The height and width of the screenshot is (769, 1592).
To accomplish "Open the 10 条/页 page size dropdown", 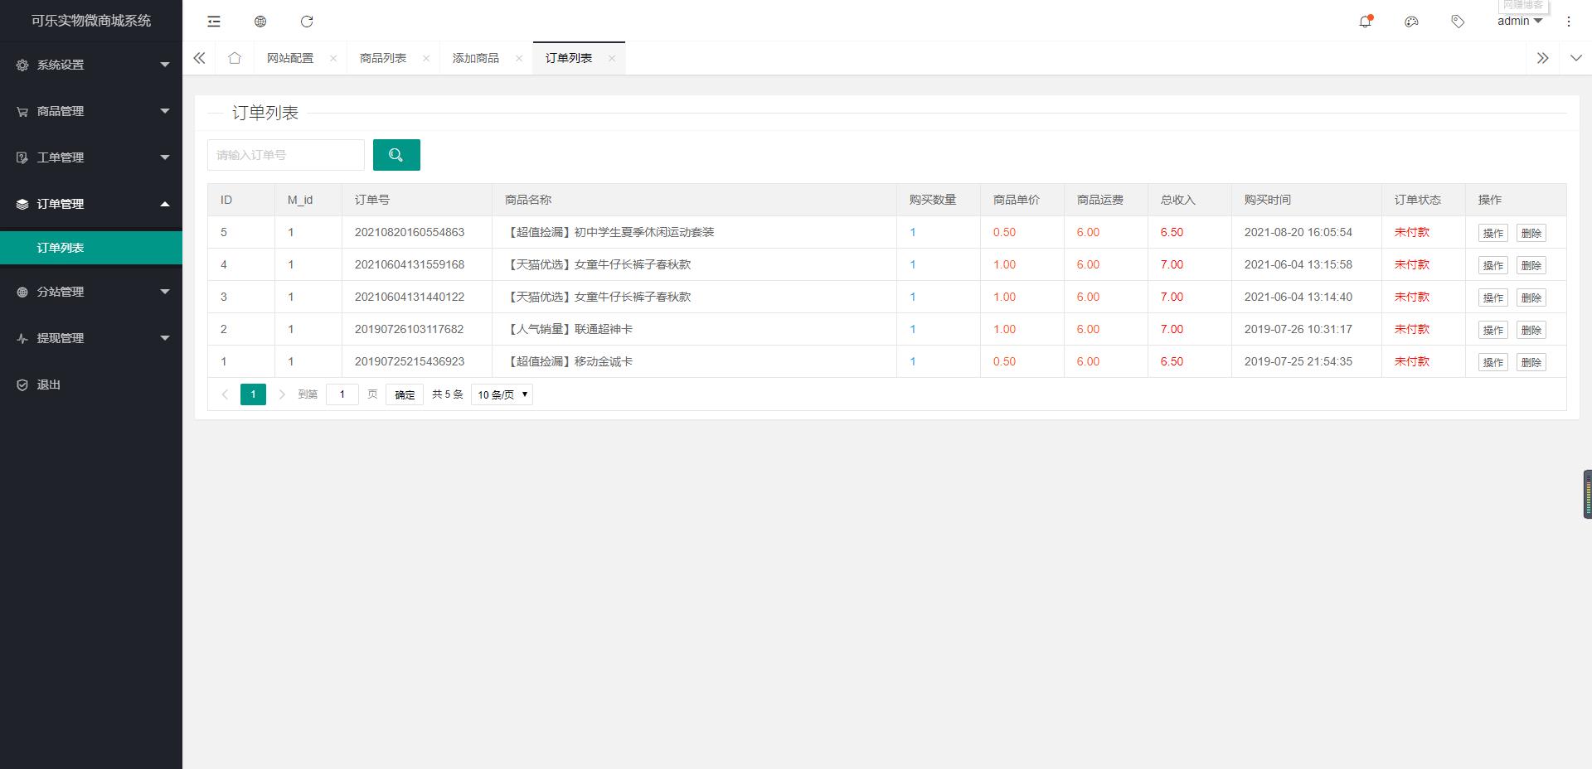I will [502, 394].
